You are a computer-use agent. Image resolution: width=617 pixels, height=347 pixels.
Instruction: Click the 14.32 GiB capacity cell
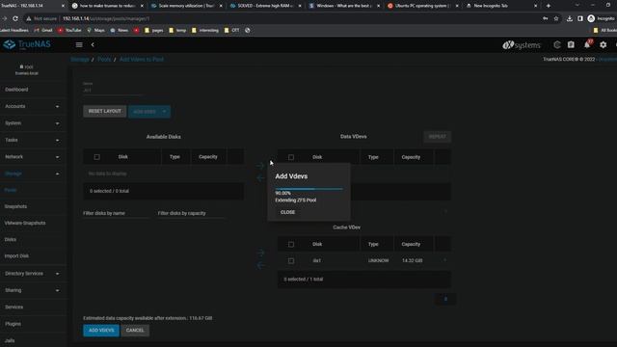[412, 261]
